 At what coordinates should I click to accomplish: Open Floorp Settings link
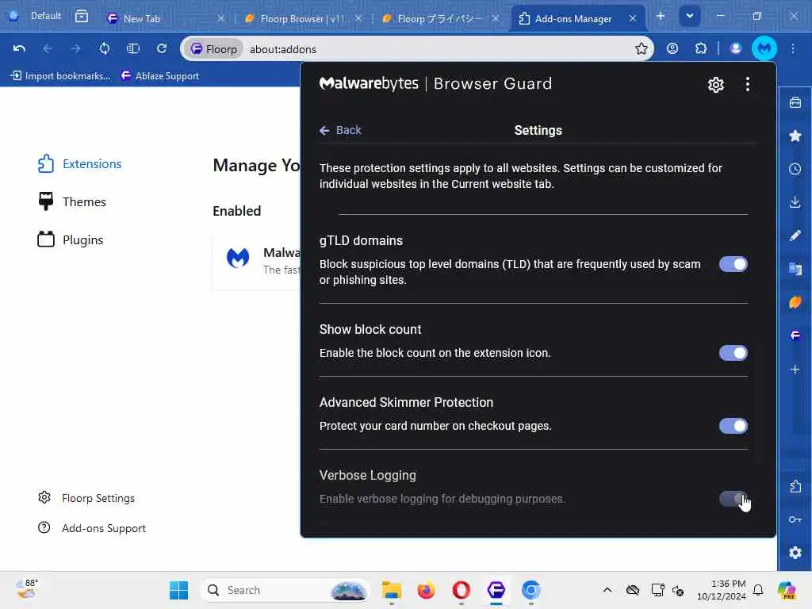pos(86,498)
